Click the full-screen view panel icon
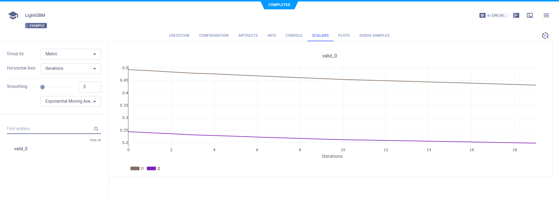This screenshot has height=199, width=559. (x=530, y=15)
